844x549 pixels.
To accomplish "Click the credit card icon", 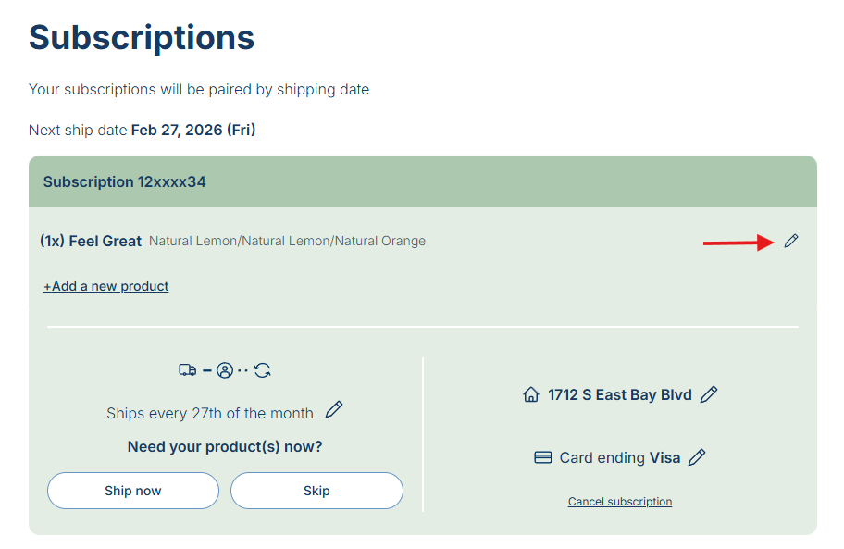I will (543, 457).
